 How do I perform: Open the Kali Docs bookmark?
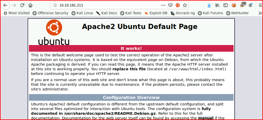106,13
